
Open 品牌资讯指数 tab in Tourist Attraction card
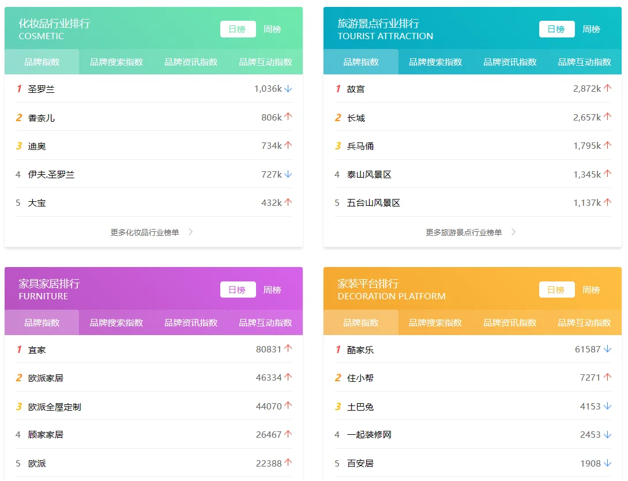click(510, 62)
